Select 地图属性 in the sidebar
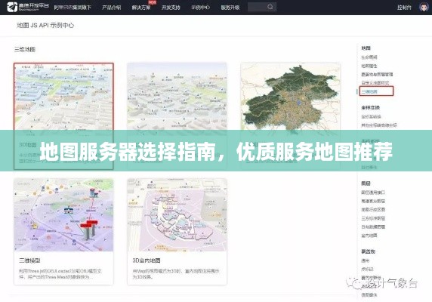Screen dimensions: 432x302 (x=369, y=66)
